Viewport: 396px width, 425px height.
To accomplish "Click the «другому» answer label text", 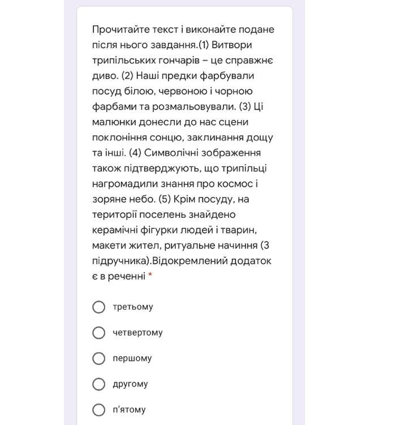I will point(130,384).
